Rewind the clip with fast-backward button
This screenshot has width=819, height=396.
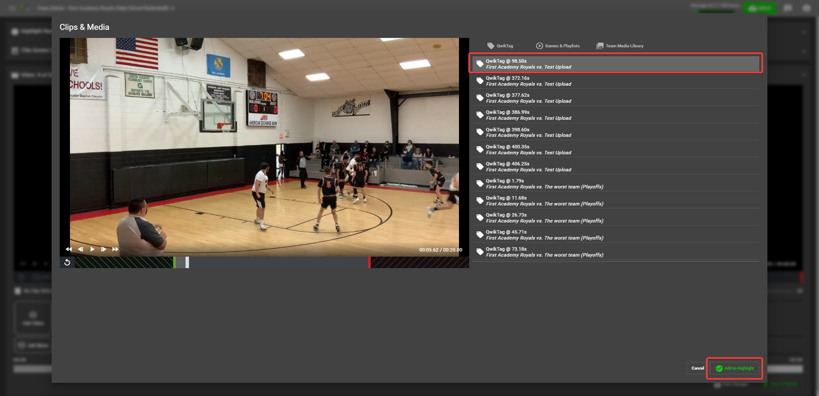[x=69, y=249]
